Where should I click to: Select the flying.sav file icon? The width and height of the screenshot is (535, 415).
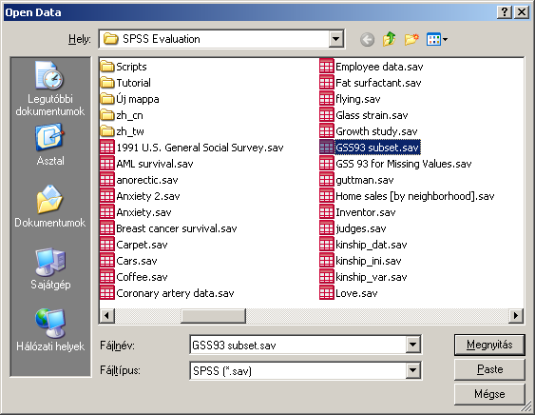(x=327, y=99)
